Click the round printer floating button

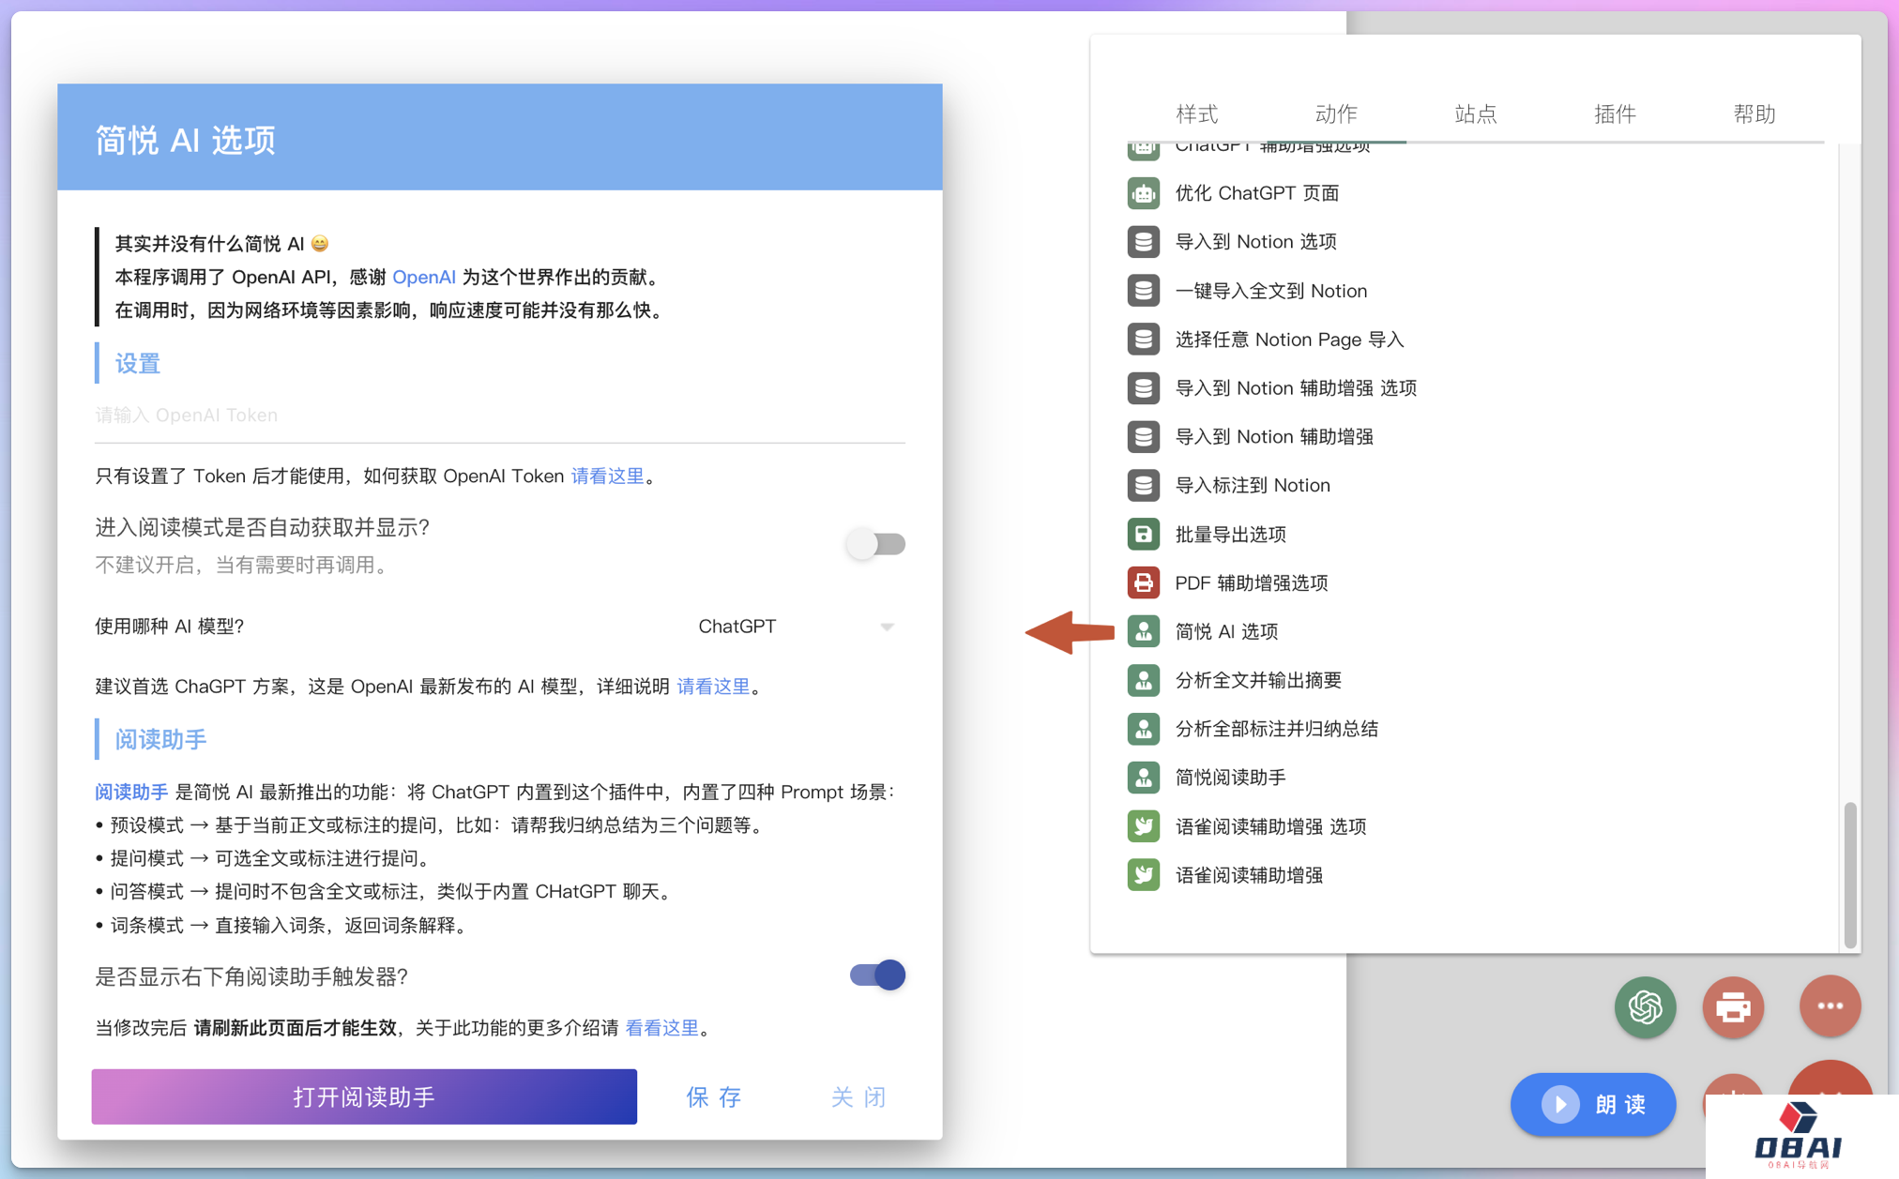pyautogui.click(x=1733, y=1006)
